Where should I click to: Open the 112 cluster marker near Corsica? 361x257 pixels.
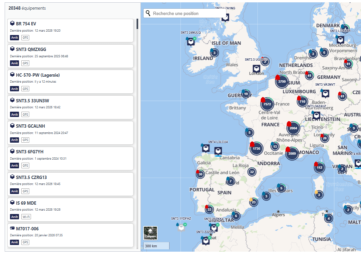[319, 168]
